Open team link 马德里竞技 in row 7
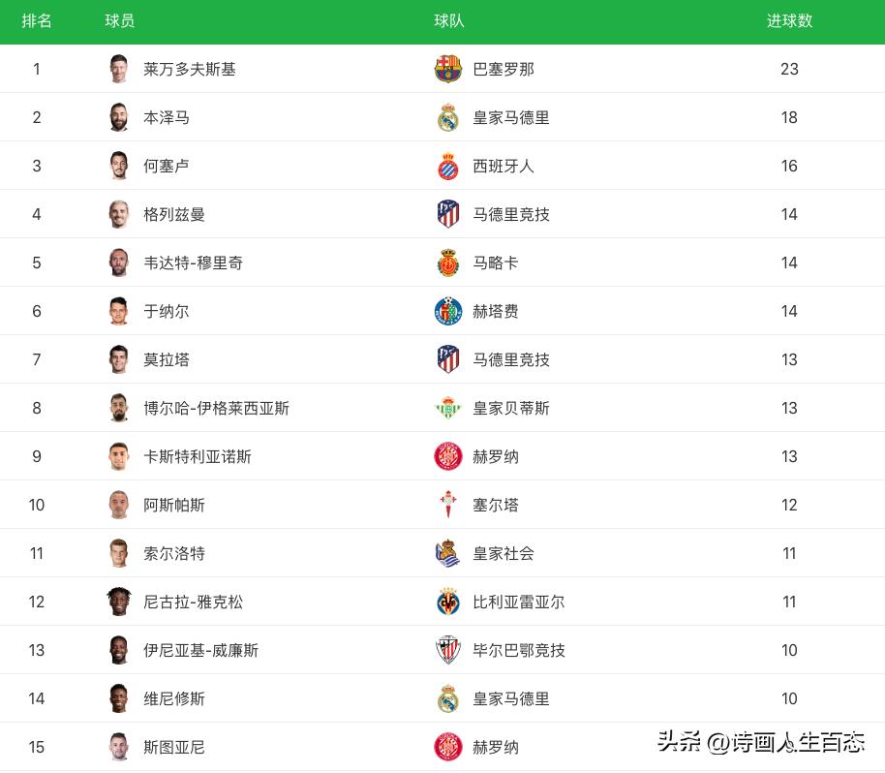Viewport: 885px width, 773px height. (x=511, y=359)
